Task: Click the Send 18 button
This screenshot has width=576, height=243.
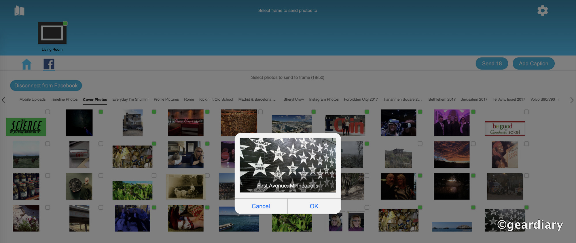Action: point(492,64)
